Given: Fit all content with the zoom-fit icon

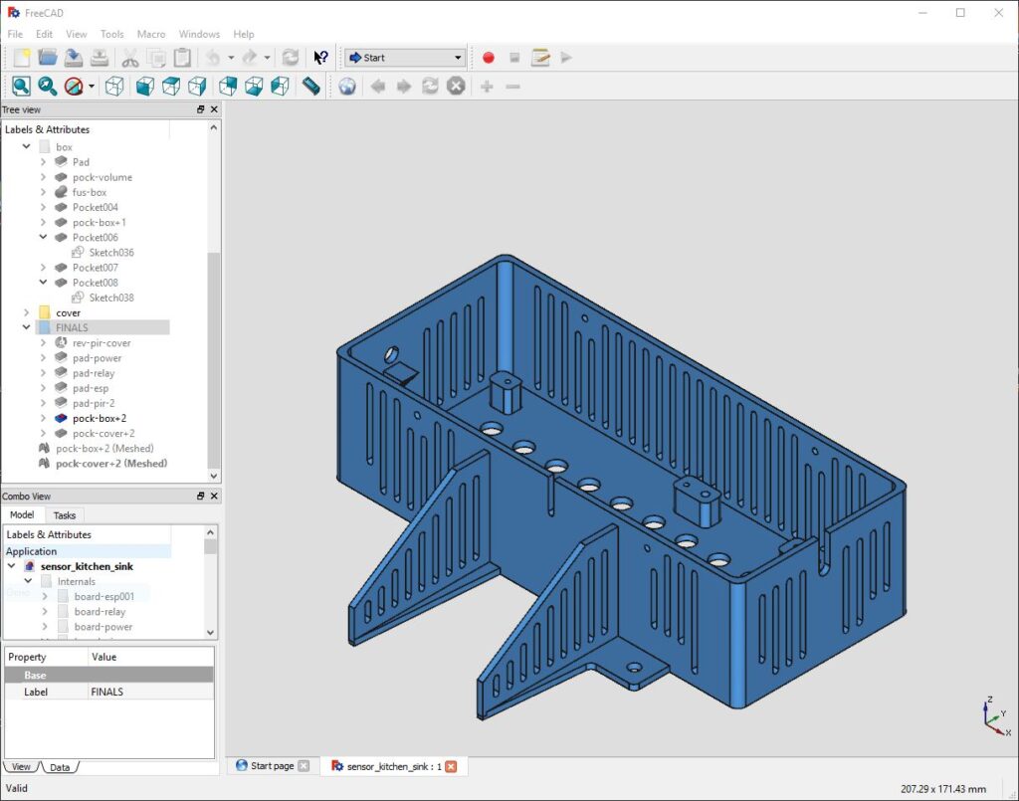Looking at the screenshot, I should (21, 86).
